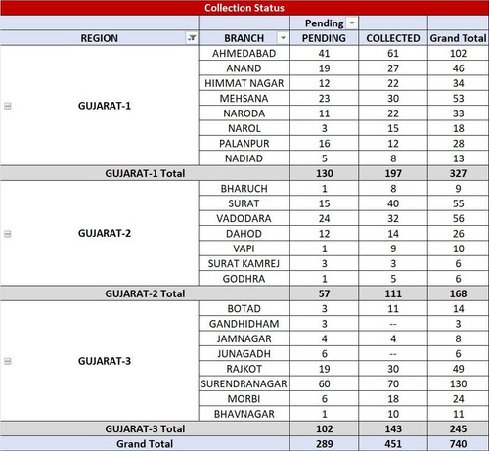Select the Collection Status title
The width and height of the screenshot is (489, 451).
point(244,8)
